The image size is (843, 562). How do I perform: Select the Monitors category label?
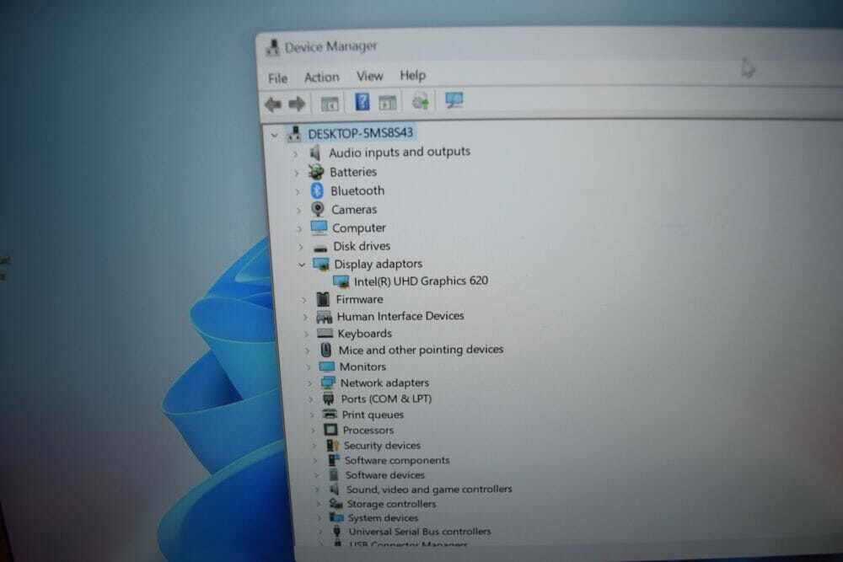(362, 367)
